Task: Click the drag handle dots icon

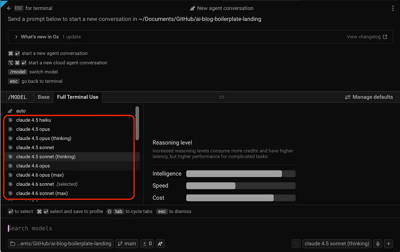Action: click(222, 97)
